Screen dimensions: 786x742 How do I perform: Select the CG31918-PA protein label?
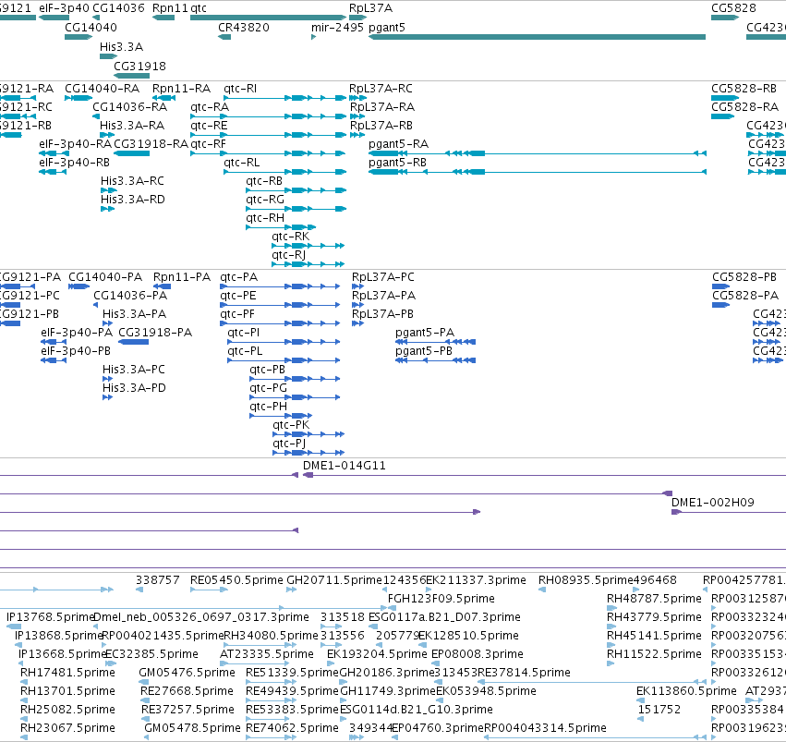click(x=155, y=333)
